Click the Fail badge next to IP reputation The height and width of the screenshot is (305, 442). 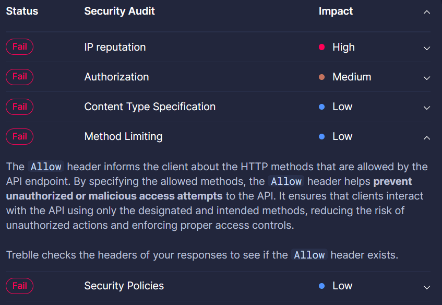click(x=19, y=46)
